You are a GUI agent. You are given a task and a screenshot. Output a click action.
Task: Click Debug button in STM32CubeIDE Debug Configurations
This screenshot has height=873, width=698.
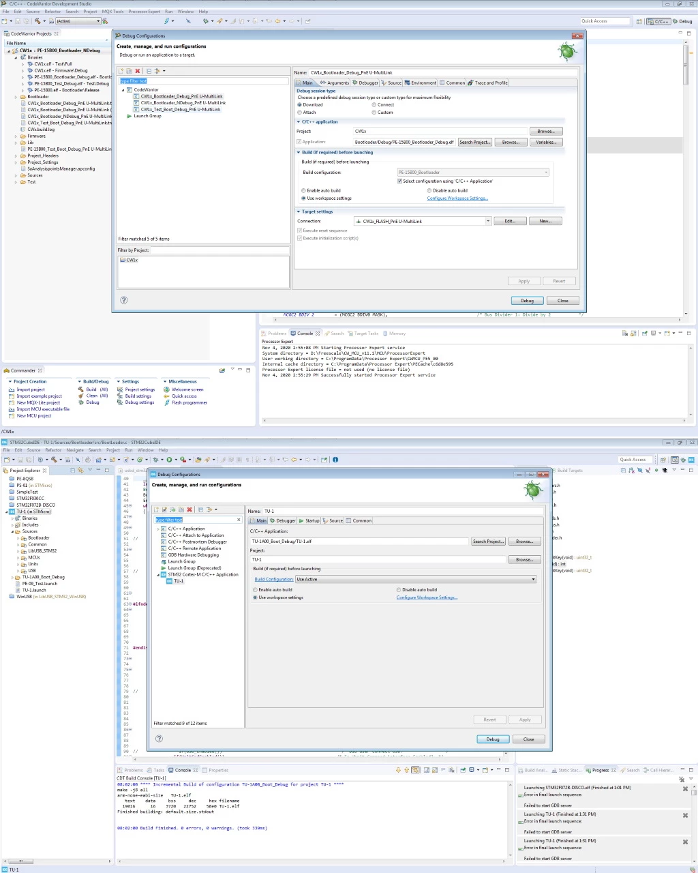click(493, 739)
